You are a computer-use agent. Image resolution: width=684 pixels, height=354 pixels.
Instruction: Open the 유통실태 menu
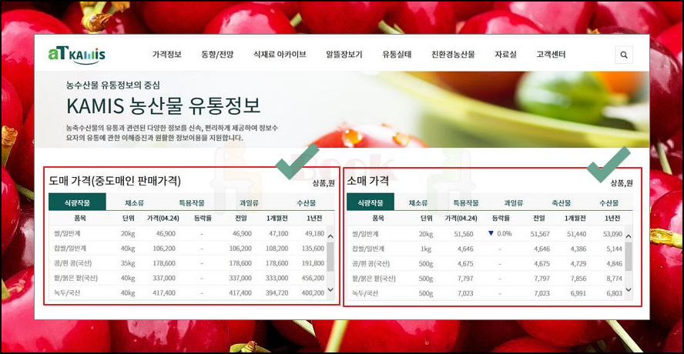point(397,55)
